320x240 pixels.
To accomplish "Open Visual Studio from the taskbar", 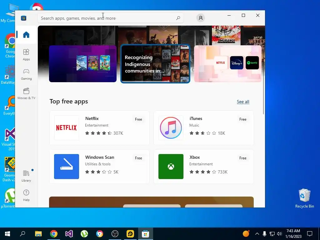I will pyautogui.click(x=69, y=234).
